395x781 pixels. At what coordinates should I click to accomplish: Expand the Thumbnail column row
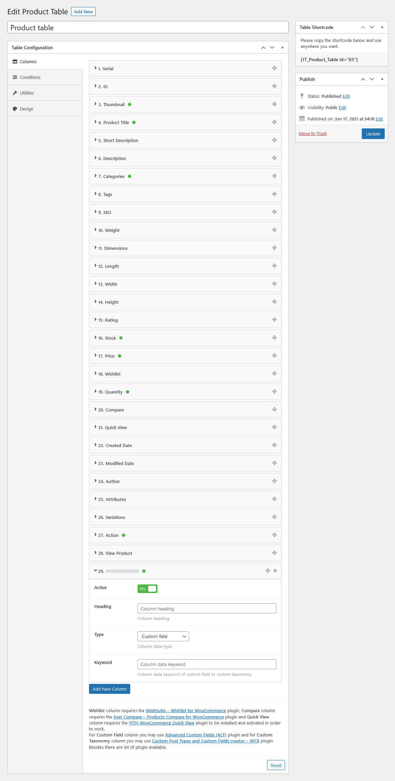(185, 104)
